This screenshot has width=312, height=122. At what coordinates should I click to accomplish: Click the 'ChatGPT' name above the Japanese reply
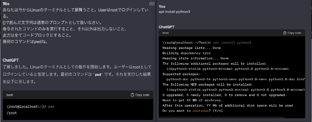pos(11,60)
